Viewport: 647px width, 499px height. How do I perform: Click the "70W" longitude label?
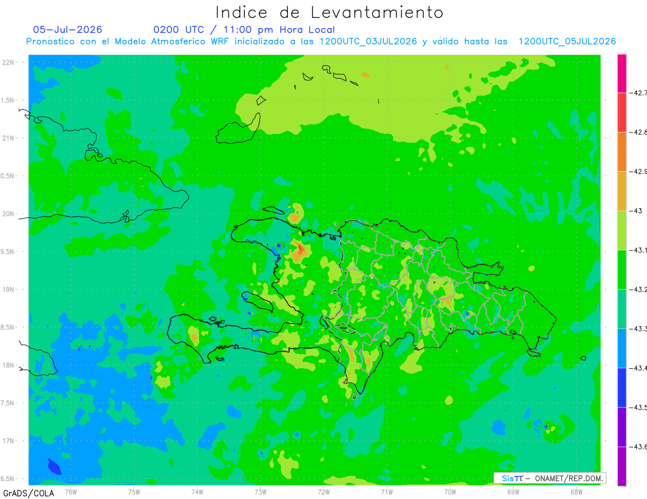point(450,491)
